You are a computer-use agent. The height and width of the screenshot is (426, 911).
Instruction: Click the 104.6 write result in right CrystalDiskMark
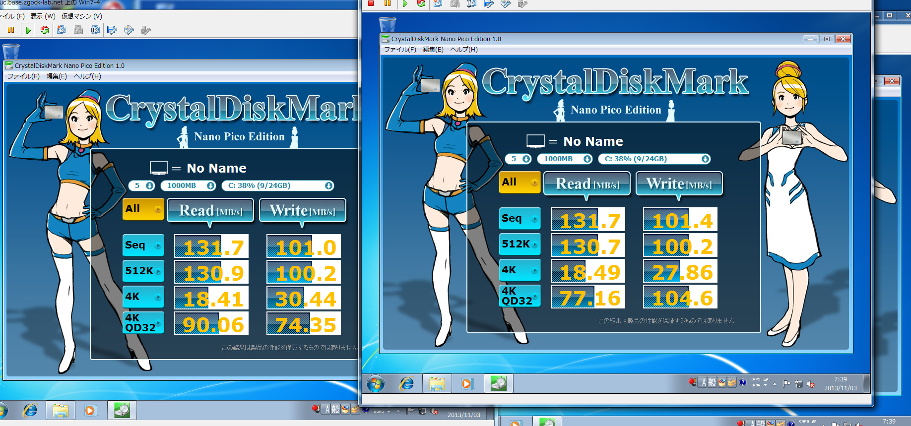(680, 297)
